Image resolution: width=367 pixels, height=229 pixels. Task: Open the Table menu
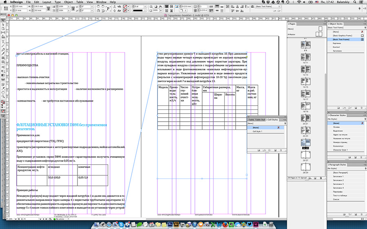[80, 2]
